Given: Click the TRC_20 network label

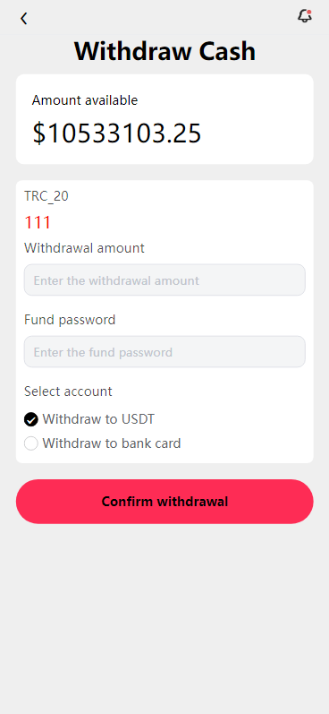Looking at the screenshot, I should click(x=46, y=196).
